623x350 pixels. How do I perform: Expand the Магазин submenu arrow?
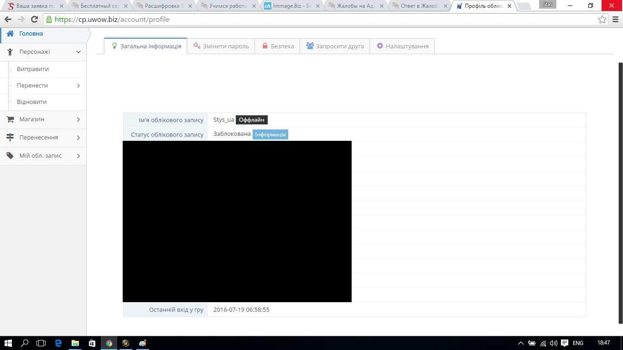coord(78,119)
